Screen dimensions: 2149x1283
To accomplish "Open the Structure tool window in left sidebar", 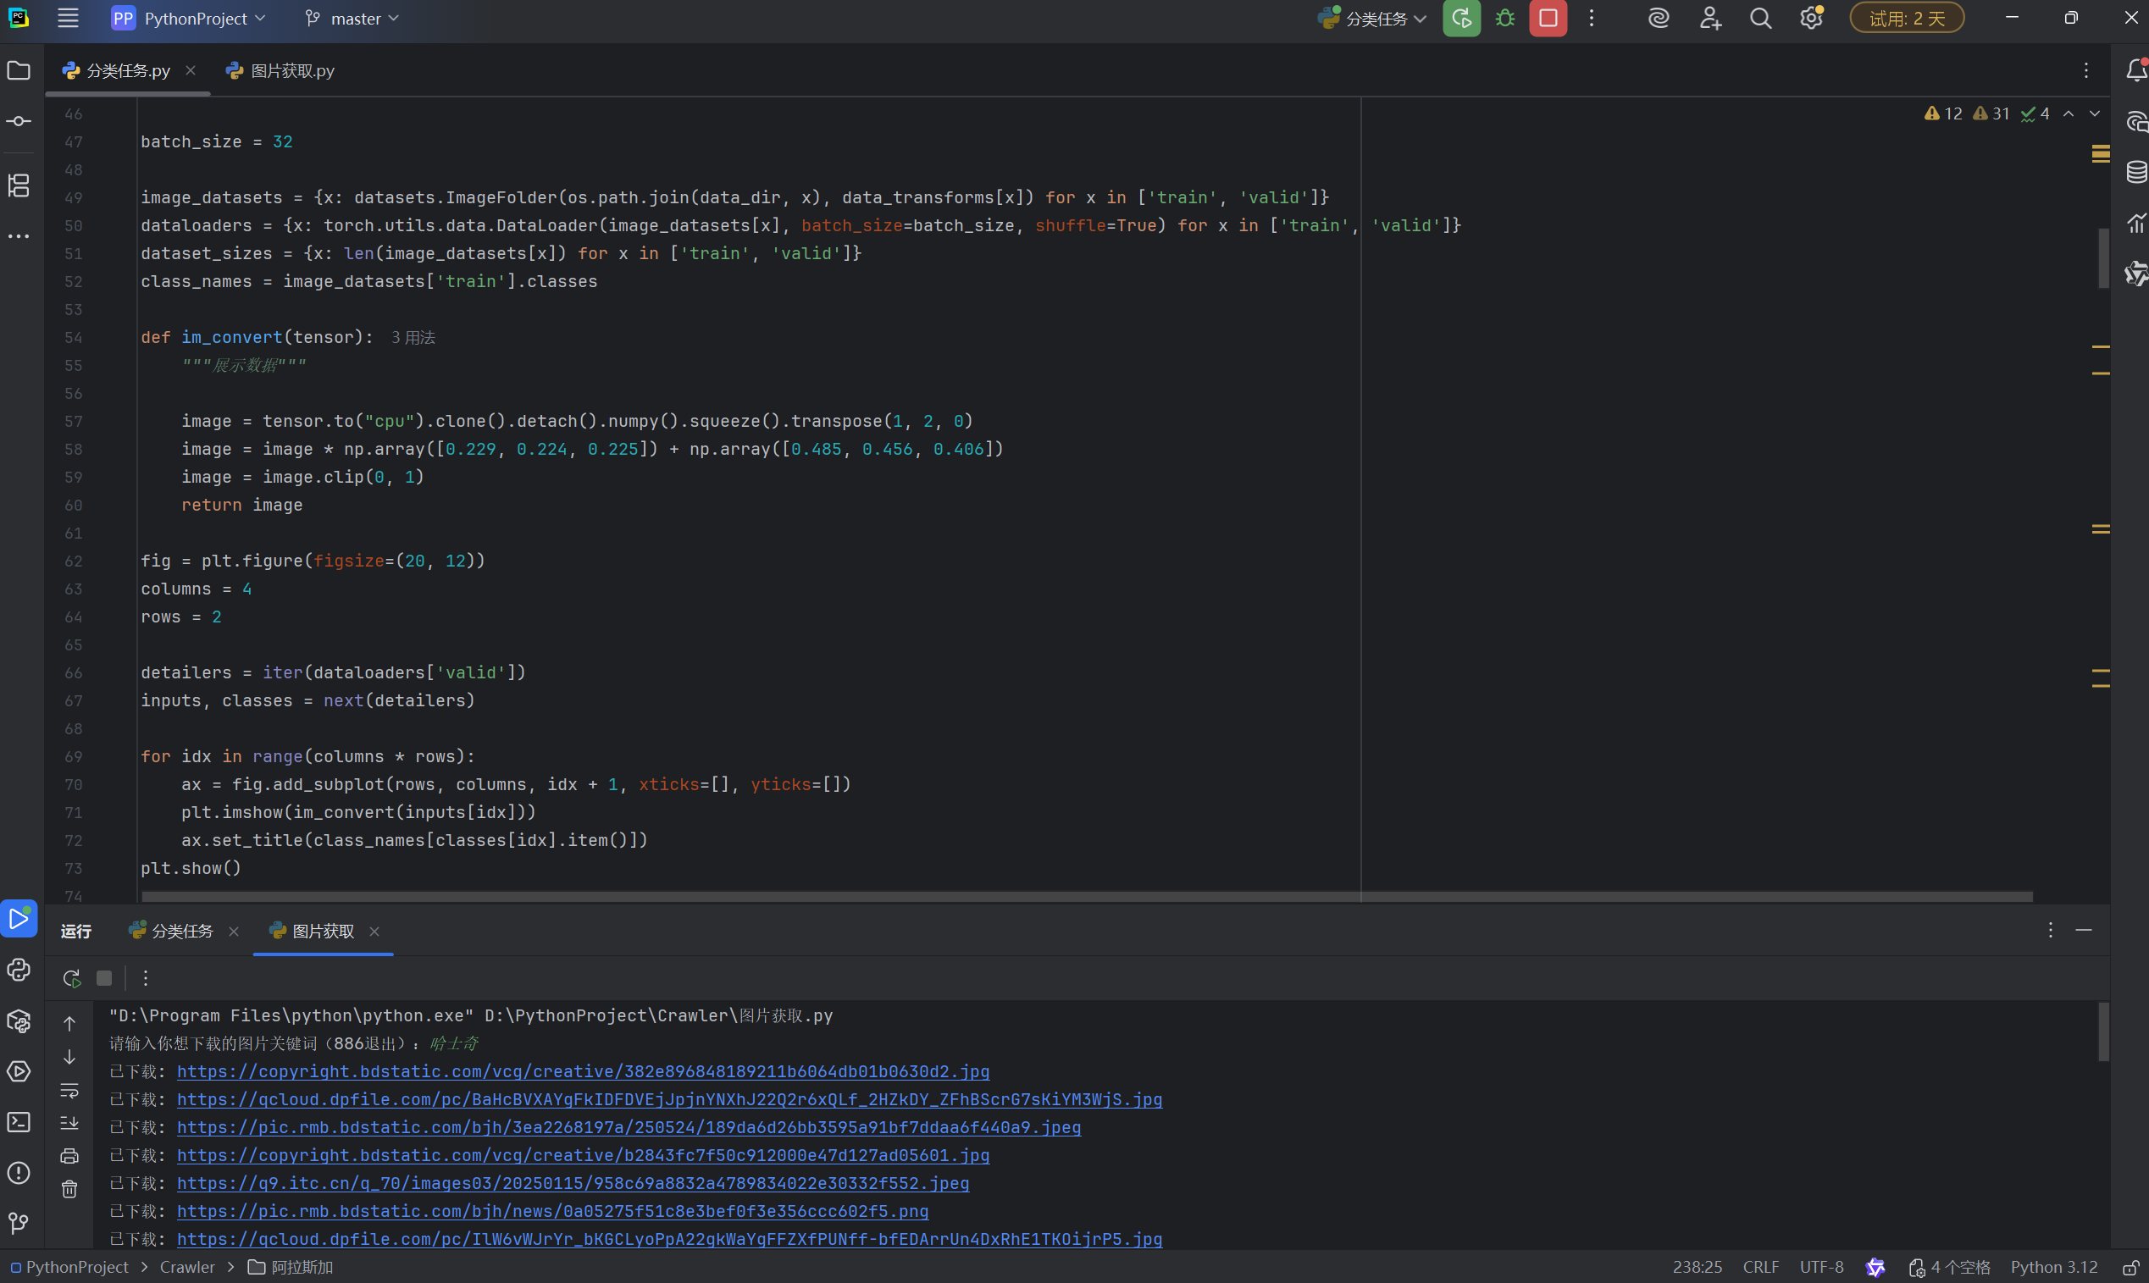I will (x=19, y=185).
